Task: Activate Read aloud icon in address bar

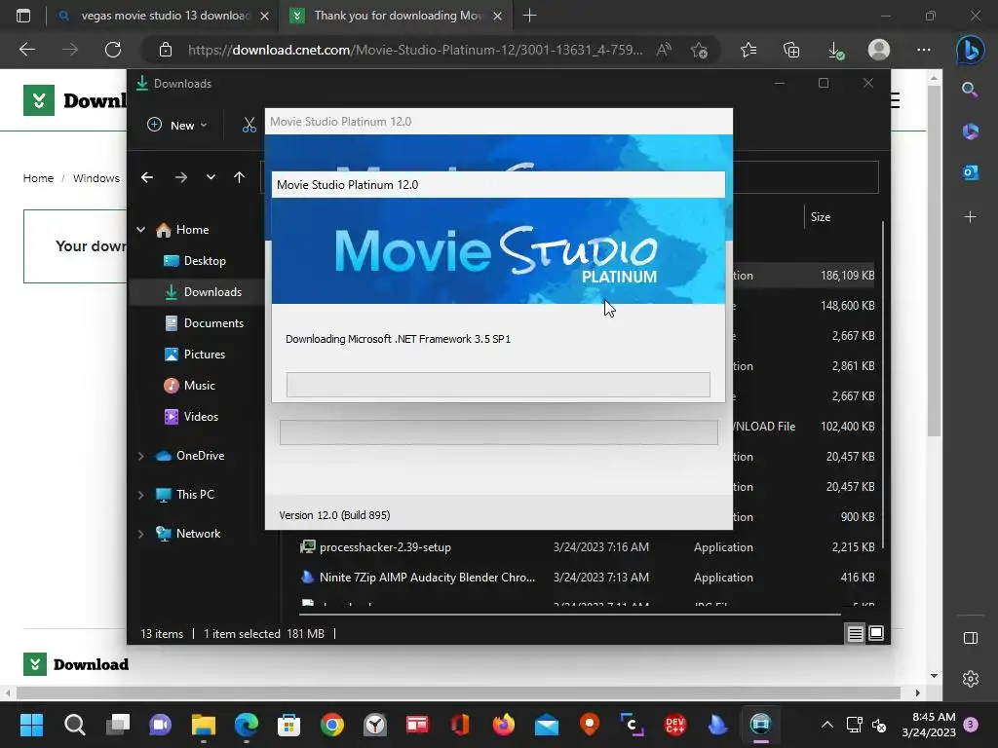Action: point(664,50)
